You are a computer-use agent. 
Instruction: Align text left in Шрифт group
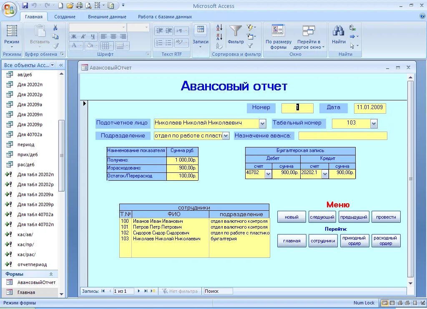pos(103,36)
